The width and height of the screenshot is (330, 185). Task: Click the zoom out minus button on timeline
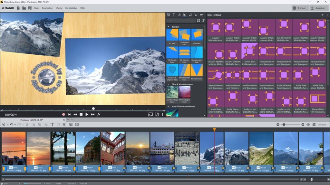pyautogui.click(x=278, y=125)
